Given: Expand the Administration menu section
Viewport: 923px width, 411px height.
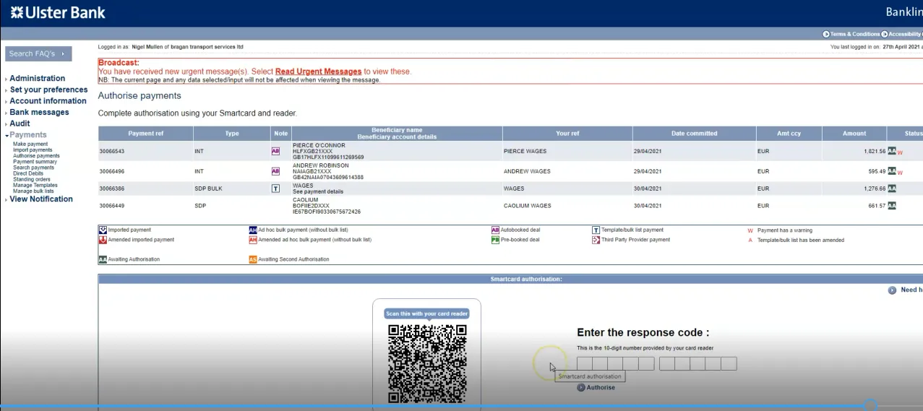Looking at the screenshot, I should coord(37,79).
